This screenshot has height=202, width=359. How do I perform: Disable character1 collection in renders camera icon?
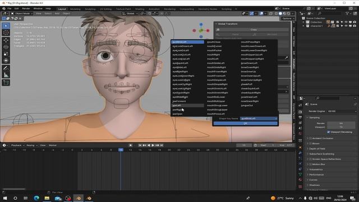[x=355, y=26]
